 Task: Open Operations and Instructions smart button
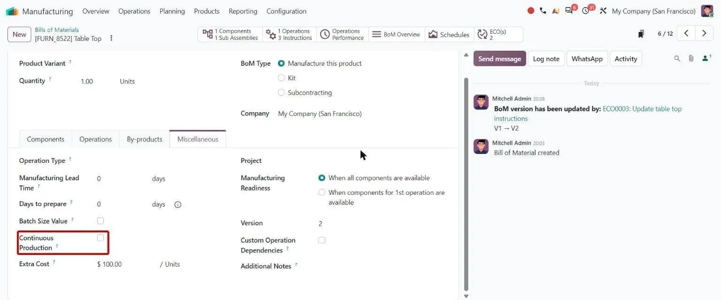coord(289,34)
